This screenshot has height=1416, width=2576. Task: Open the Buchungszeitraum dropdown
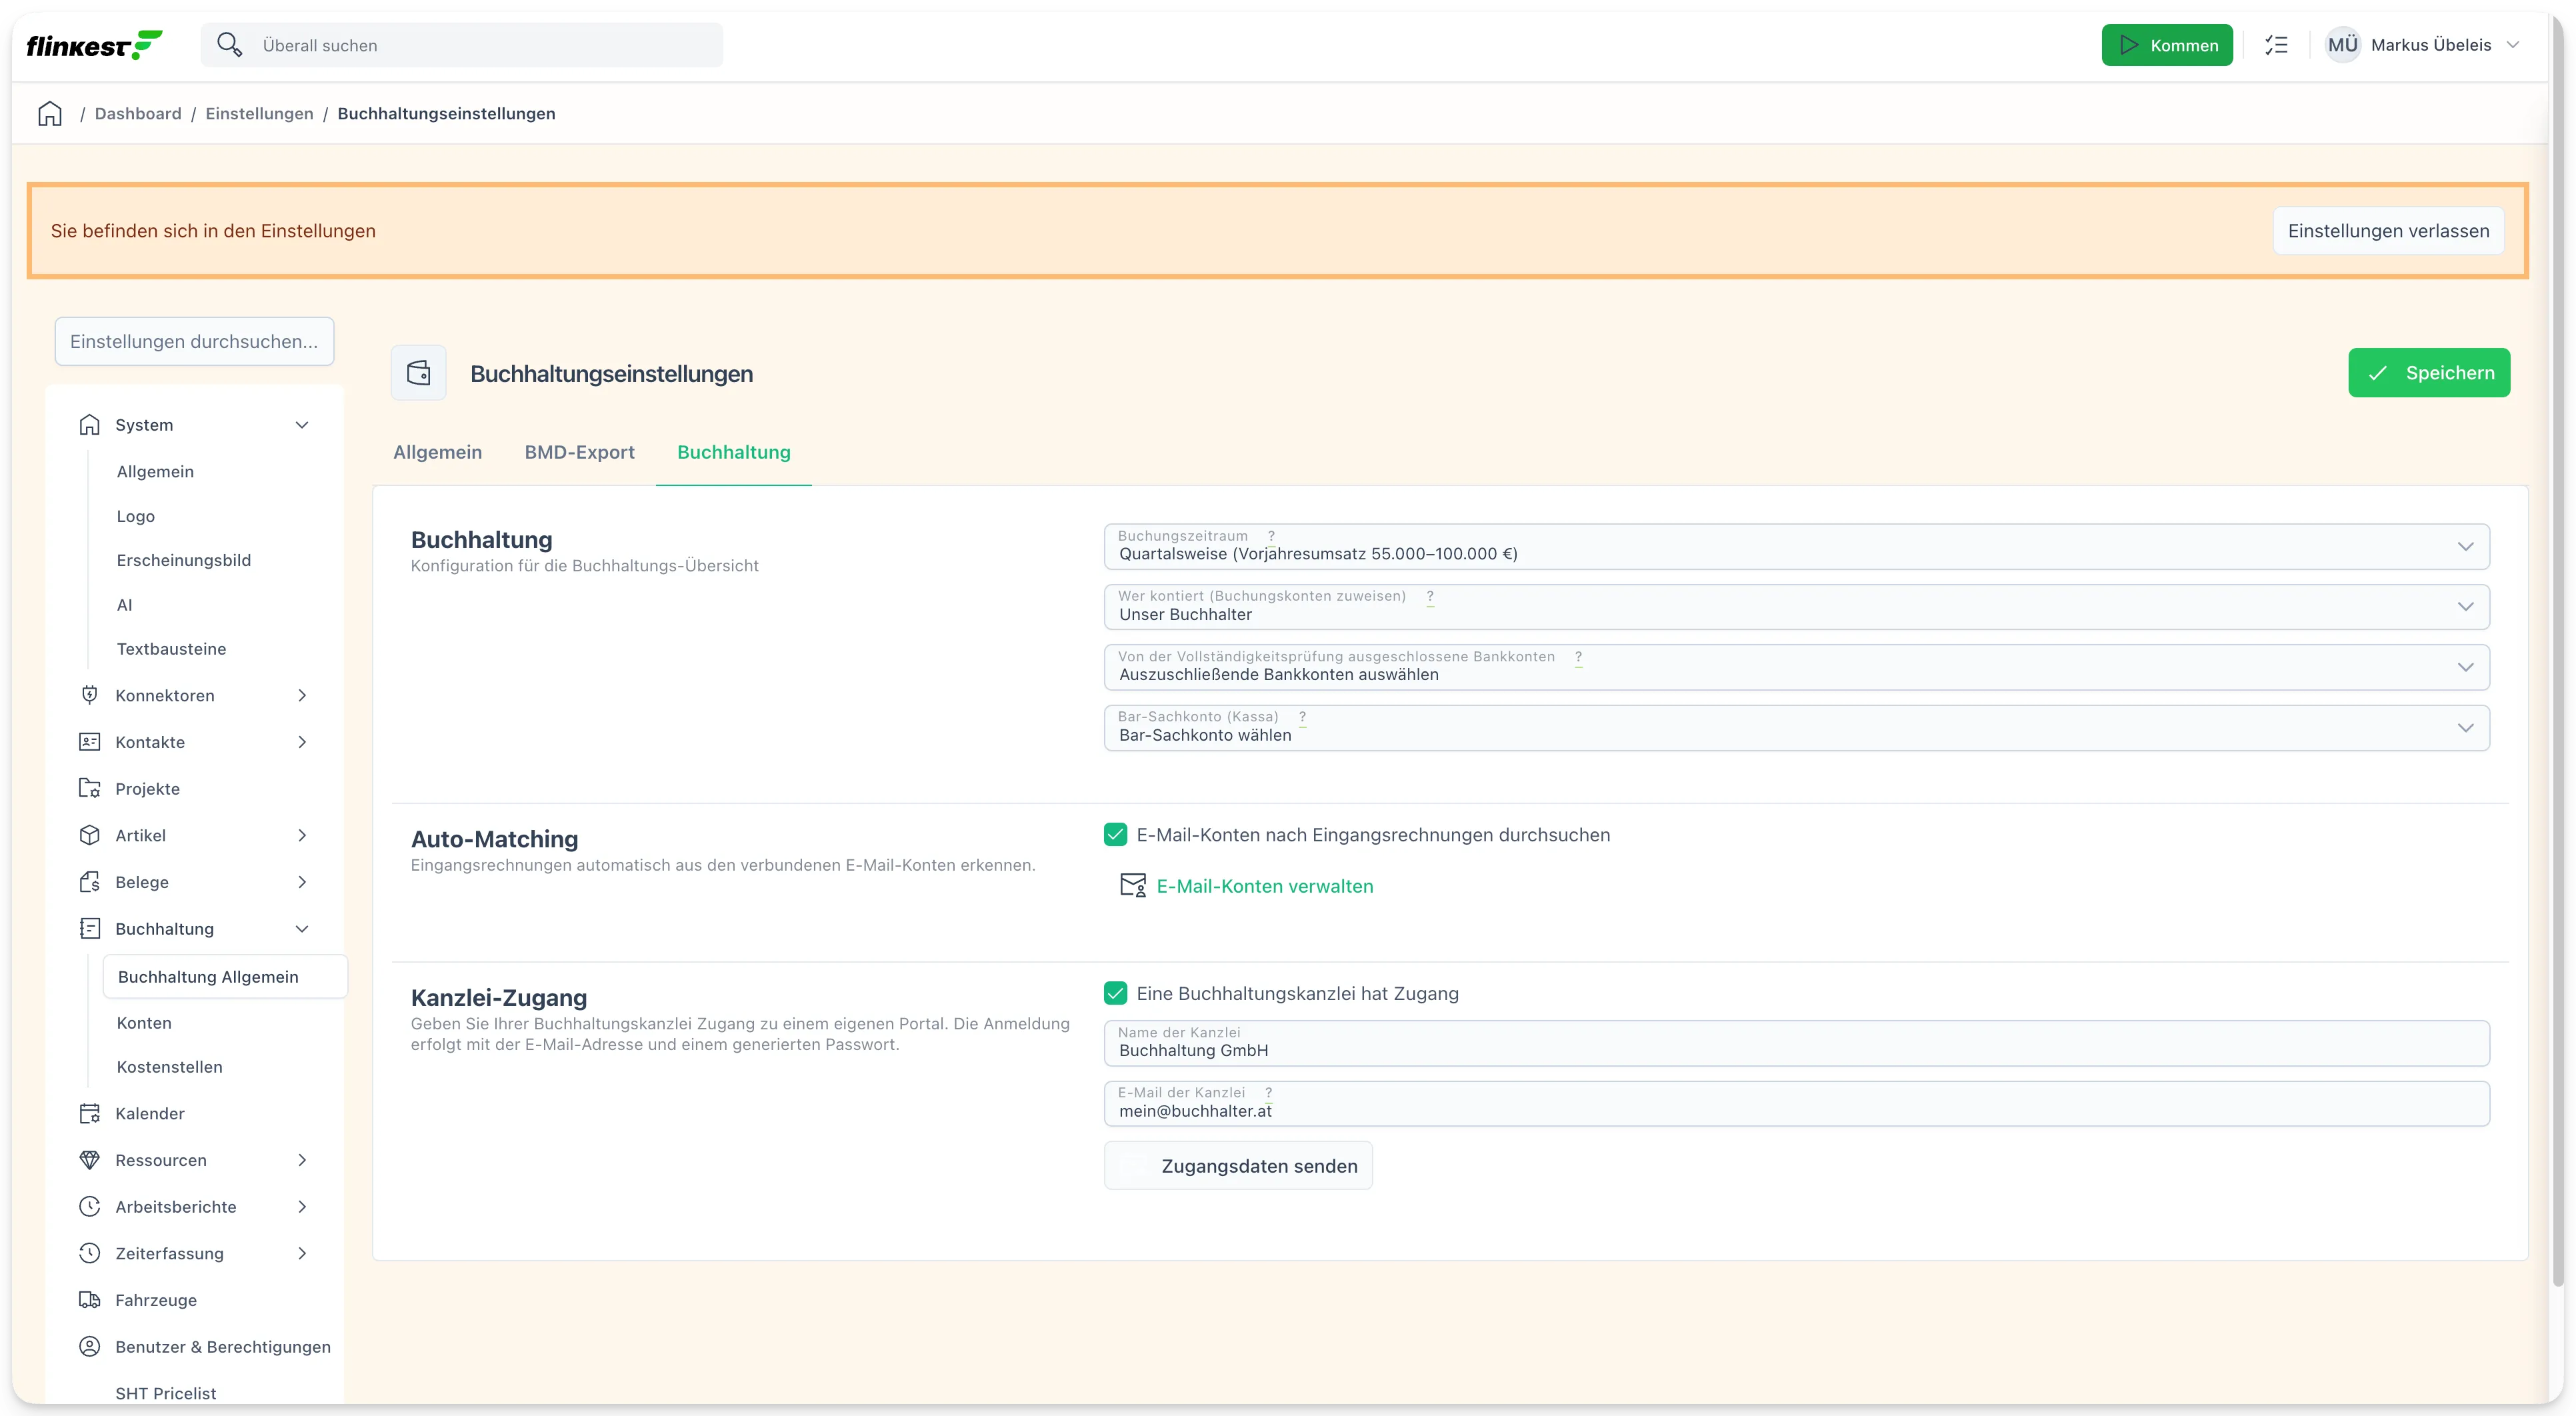[x=1796, y=547]
